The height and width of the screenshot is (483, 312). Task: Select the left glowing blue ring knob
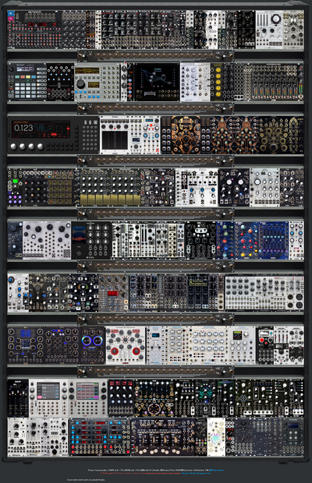click(87, 340)
